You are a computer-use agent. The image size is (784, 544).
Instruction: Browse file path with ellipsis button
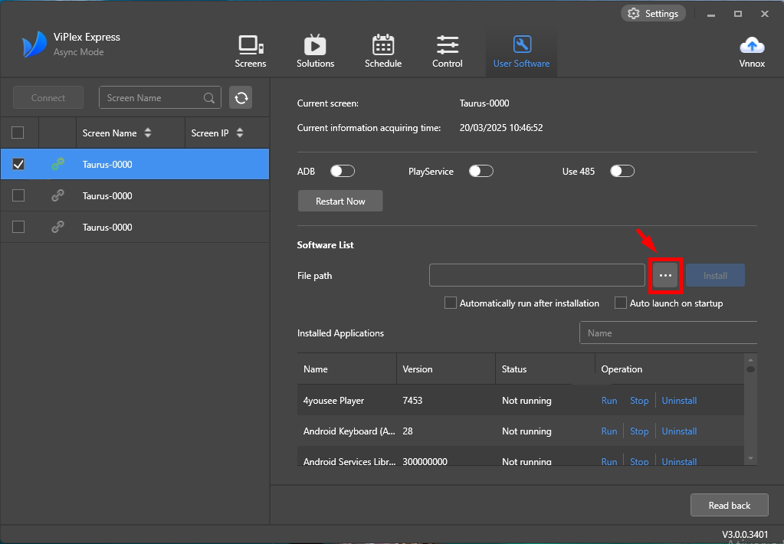[665, 276]
